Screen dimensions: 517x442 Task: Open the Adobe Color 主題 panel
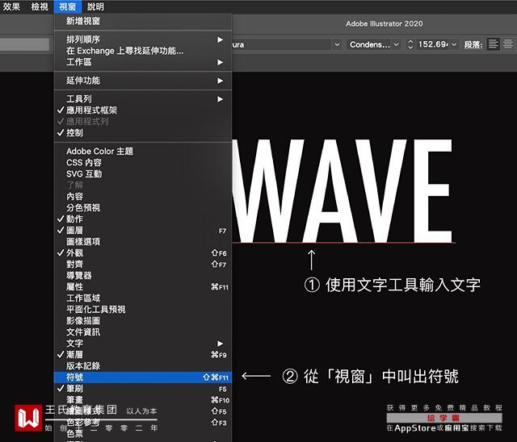[143, 151]
